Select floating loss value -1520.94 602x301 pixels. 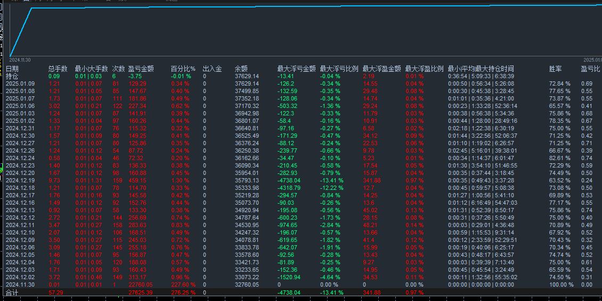click(289, 277)
